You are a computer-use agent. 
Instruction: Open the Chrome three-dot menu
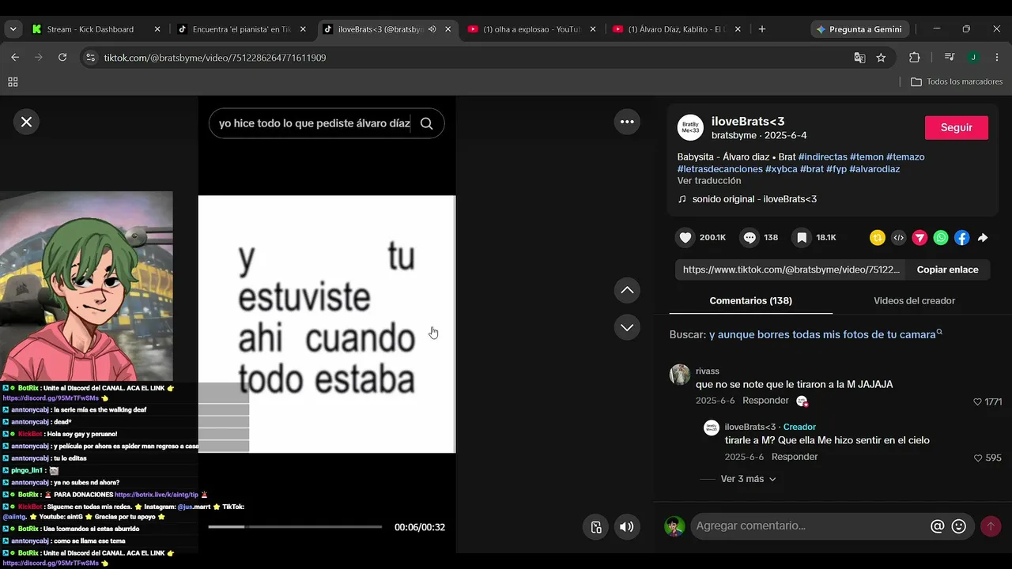coord(996,58)
